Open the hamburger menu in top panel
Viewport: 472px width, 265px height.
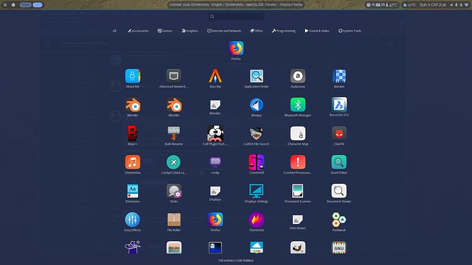[x=5, y=5]
